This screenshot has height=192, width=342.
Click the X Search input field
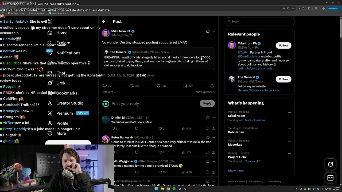point(260,22)
